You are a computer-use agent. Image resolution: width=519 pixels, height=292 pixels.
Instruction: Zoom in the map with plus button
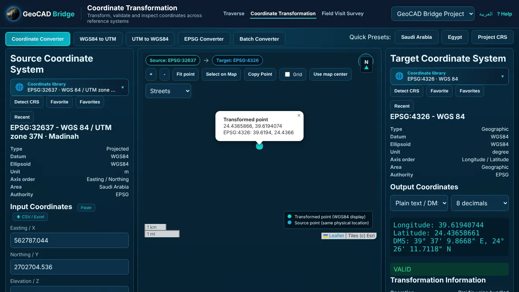coord(151,74)
